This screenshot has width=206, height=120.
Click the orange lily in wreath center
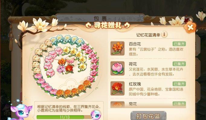tap(62, 62)
